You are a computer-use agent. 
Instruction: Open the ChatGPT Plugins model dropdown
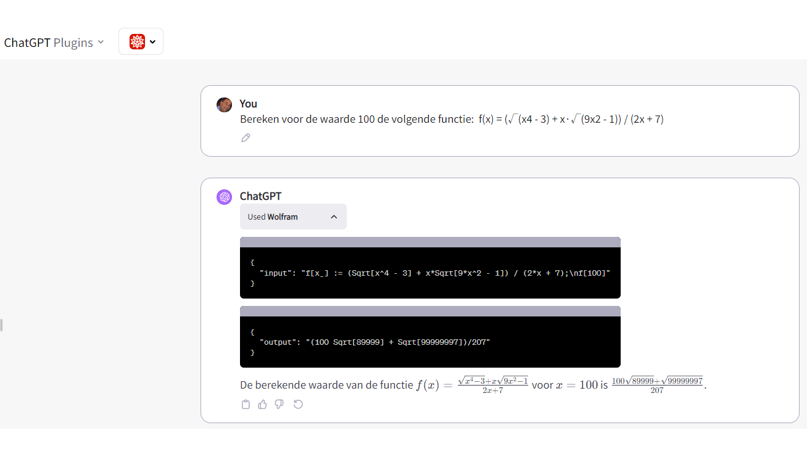(54, 43)
